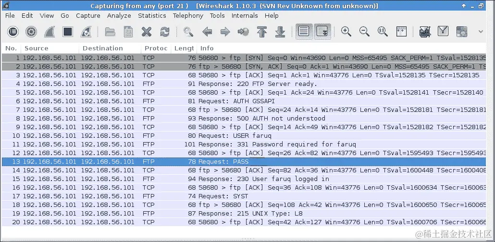Stop the running capture
This screenshot has height=242, width=495.
(x=68, y=32)
